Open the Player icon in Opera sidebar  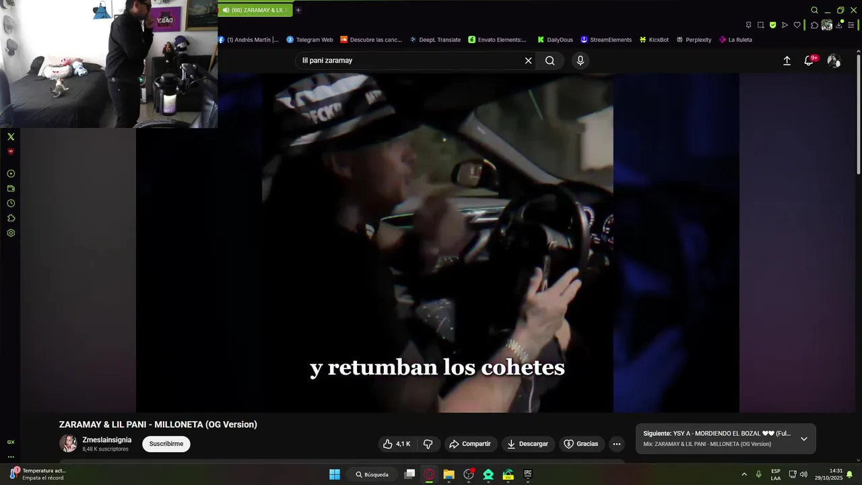(x=11, y=174)
